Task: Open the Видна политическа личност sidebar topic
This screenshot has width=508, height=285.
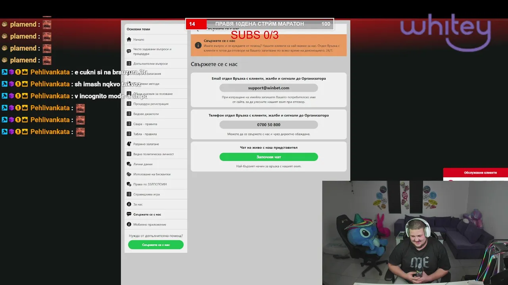Action: pos(156,154)
